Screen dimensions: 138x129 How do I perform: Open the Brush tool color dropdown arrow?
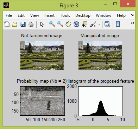pyautogui.click(x=99, y=25)
